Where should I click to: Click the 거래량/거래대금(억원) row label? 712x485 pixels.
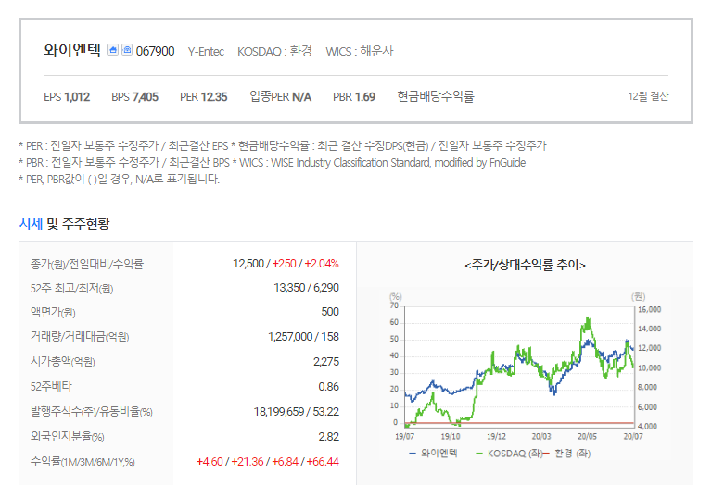[80, 337]
